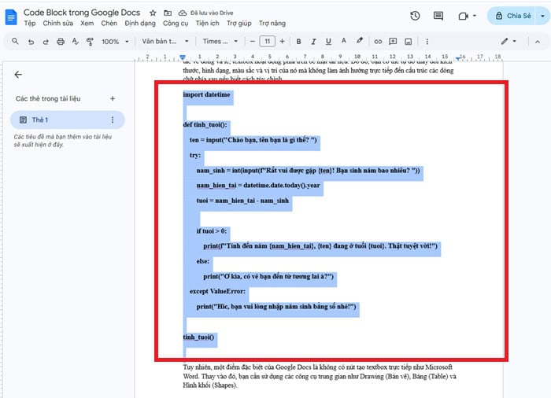The width and height of the screenshot is (551, 398).
Task: Open the toolbar more options menu
Action: click(427, 42)
